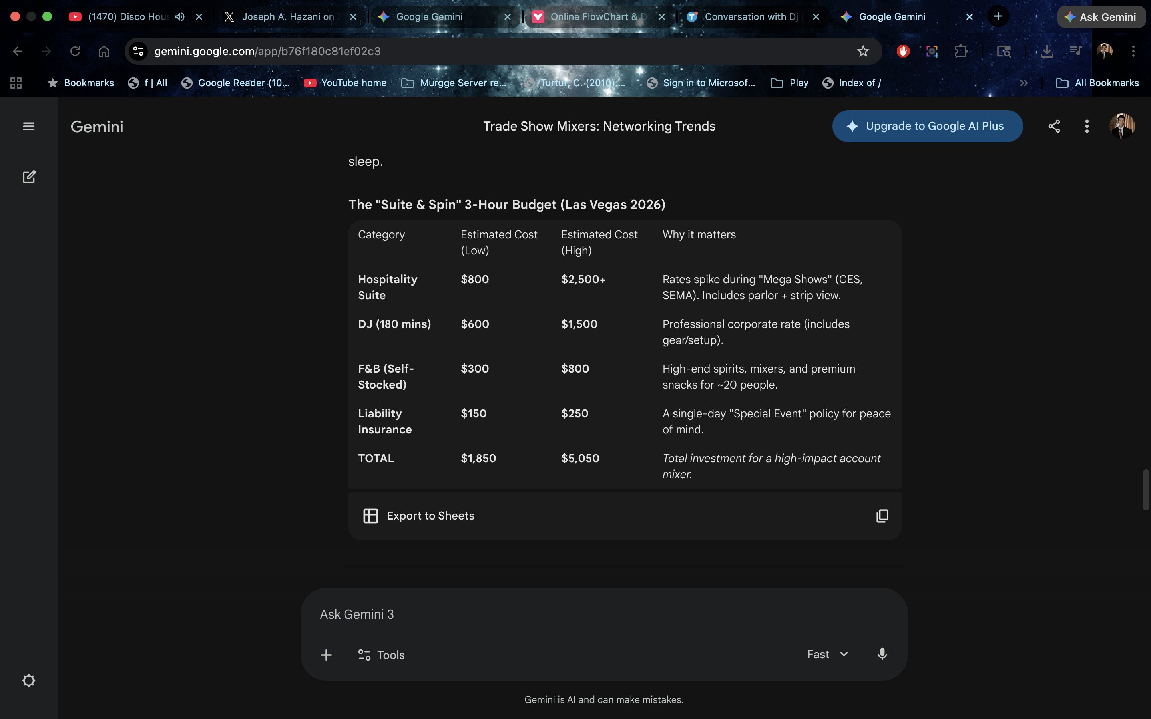Mute the Disco House YouTube tab audio
1151x719 pixels.
[180, 17]
